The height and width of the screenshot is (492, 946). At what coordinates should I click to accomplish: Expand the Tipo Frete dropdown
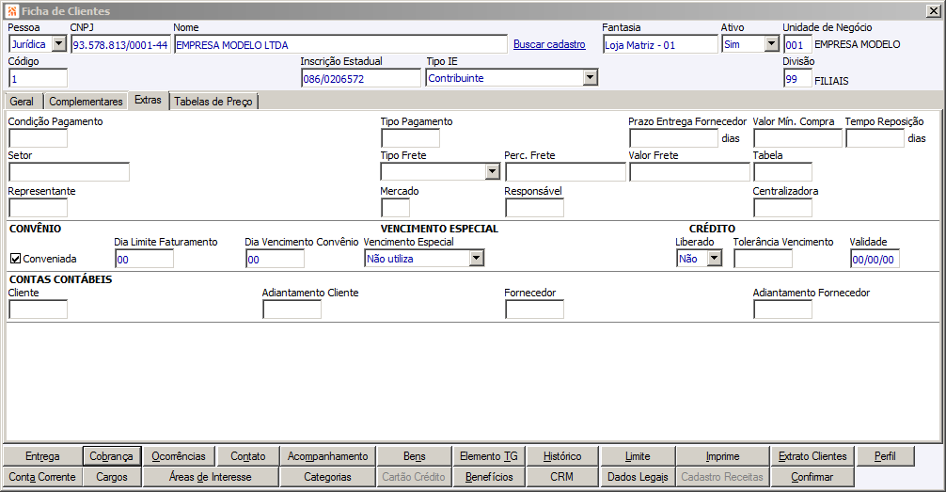click(x=493, y=172)
